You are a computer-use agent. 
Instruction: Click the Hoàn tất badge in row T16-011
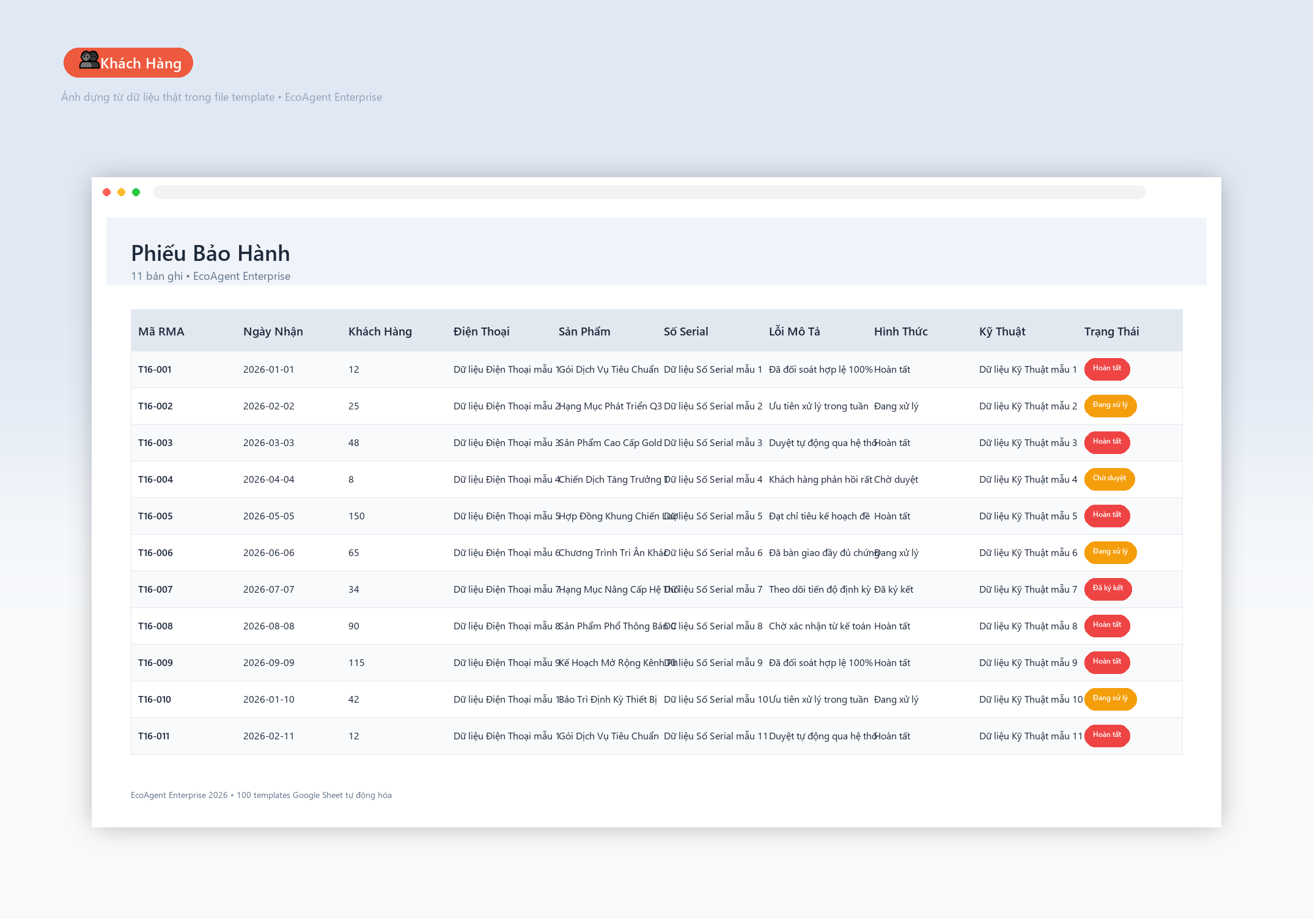(x=1107, y=736)
